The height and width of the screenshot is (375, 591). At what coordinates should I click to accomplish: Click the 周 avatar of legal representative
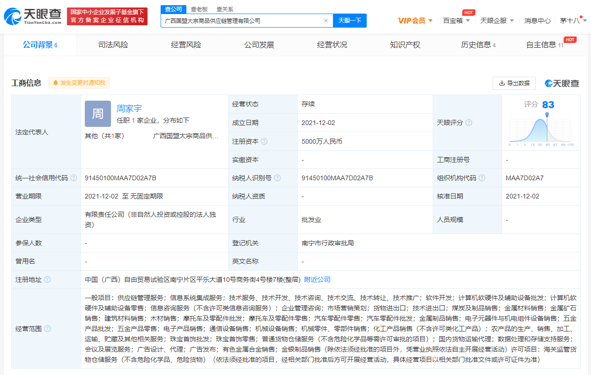[97, 114]
